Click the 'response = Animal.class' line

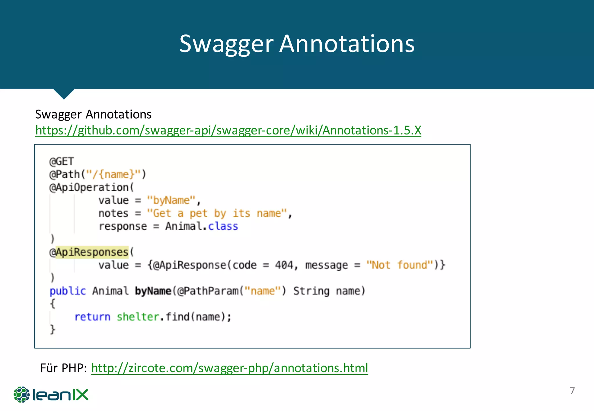tap(168, 226)
